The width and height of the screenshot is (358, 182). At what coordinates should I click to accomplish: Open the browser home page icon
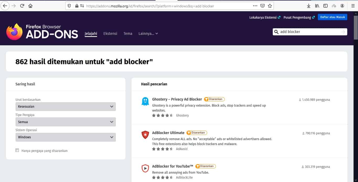(x=30, y=5)
